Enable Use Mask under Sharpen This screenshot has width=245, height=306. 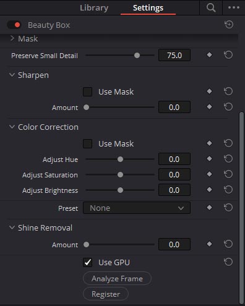87,91
